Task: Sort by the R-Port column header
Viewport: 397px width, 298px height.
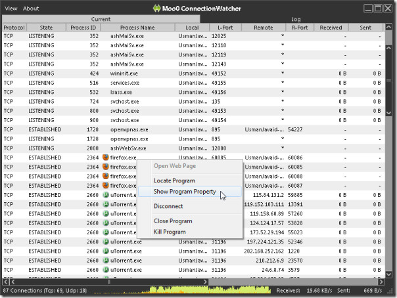Action: pyautogui.click(x=300, y=28)
